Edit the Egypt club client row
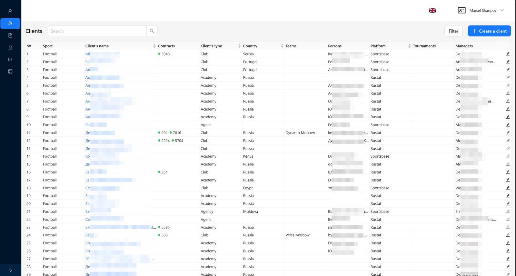 (508, 188)
